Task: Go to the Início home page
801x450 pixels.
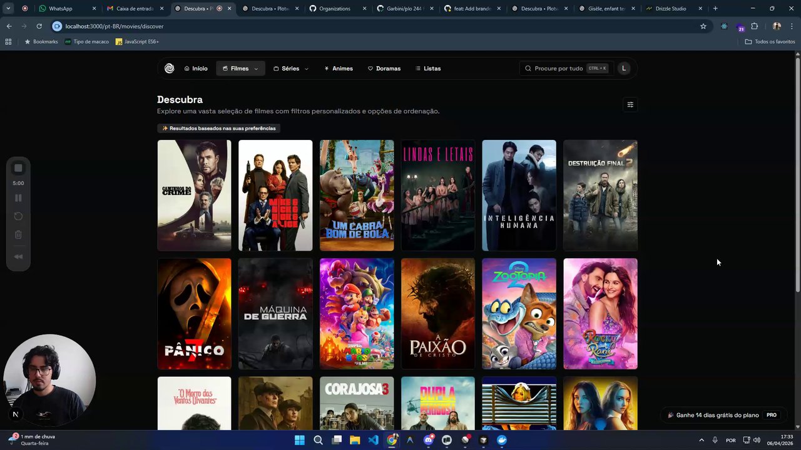Action: 196,69
